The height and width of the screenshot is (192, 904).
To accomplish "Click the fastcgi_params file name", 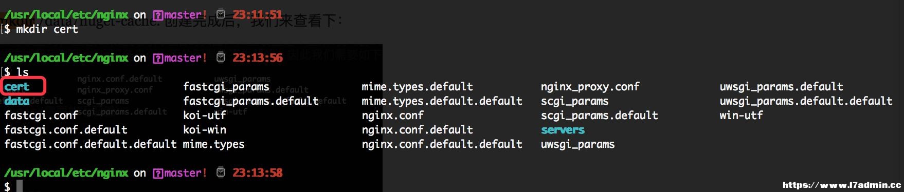I will 226,87.
